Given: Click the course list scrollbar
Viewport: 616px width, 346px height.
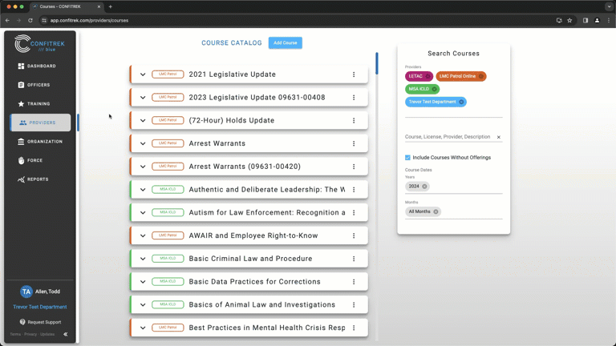Looking at the screenshot, I should pyautogui.click(x=377, y=63).
